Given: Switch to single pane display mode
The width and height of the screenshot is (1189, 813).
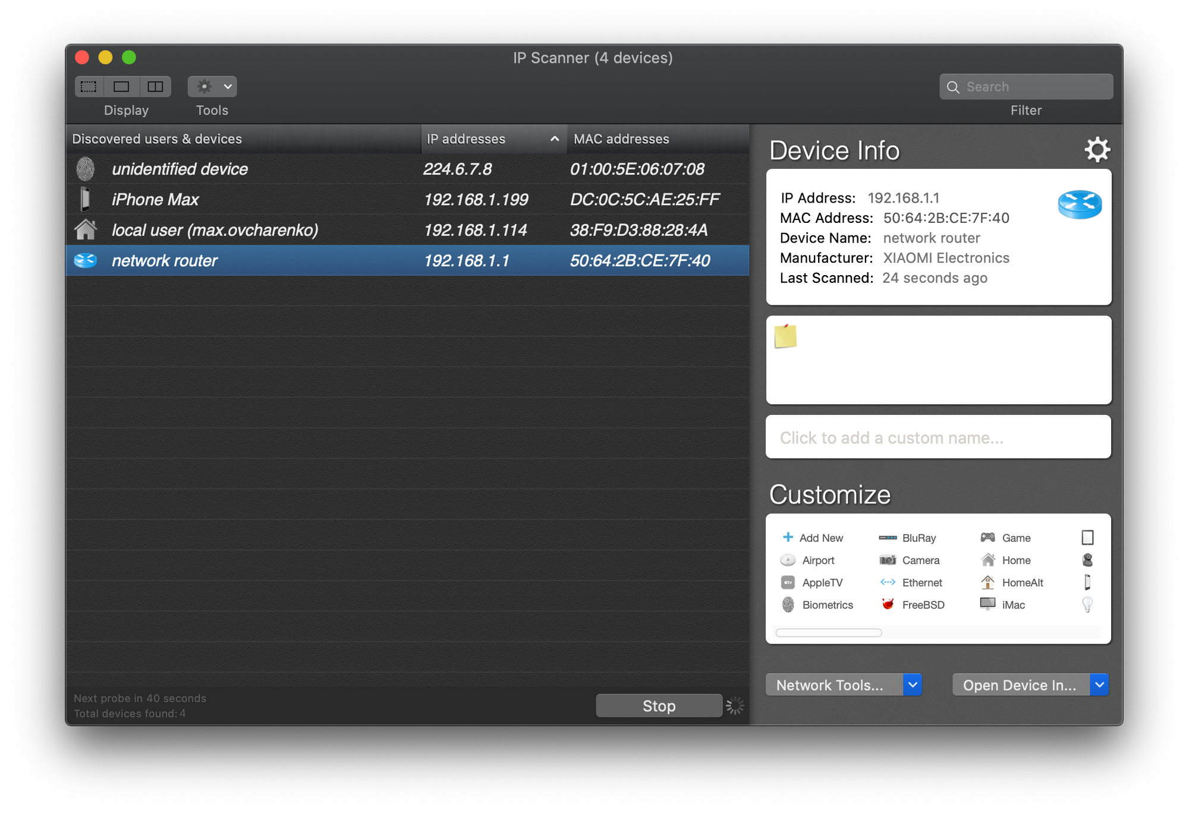Looking at the screenshot, I should click(x=122, y=87).
